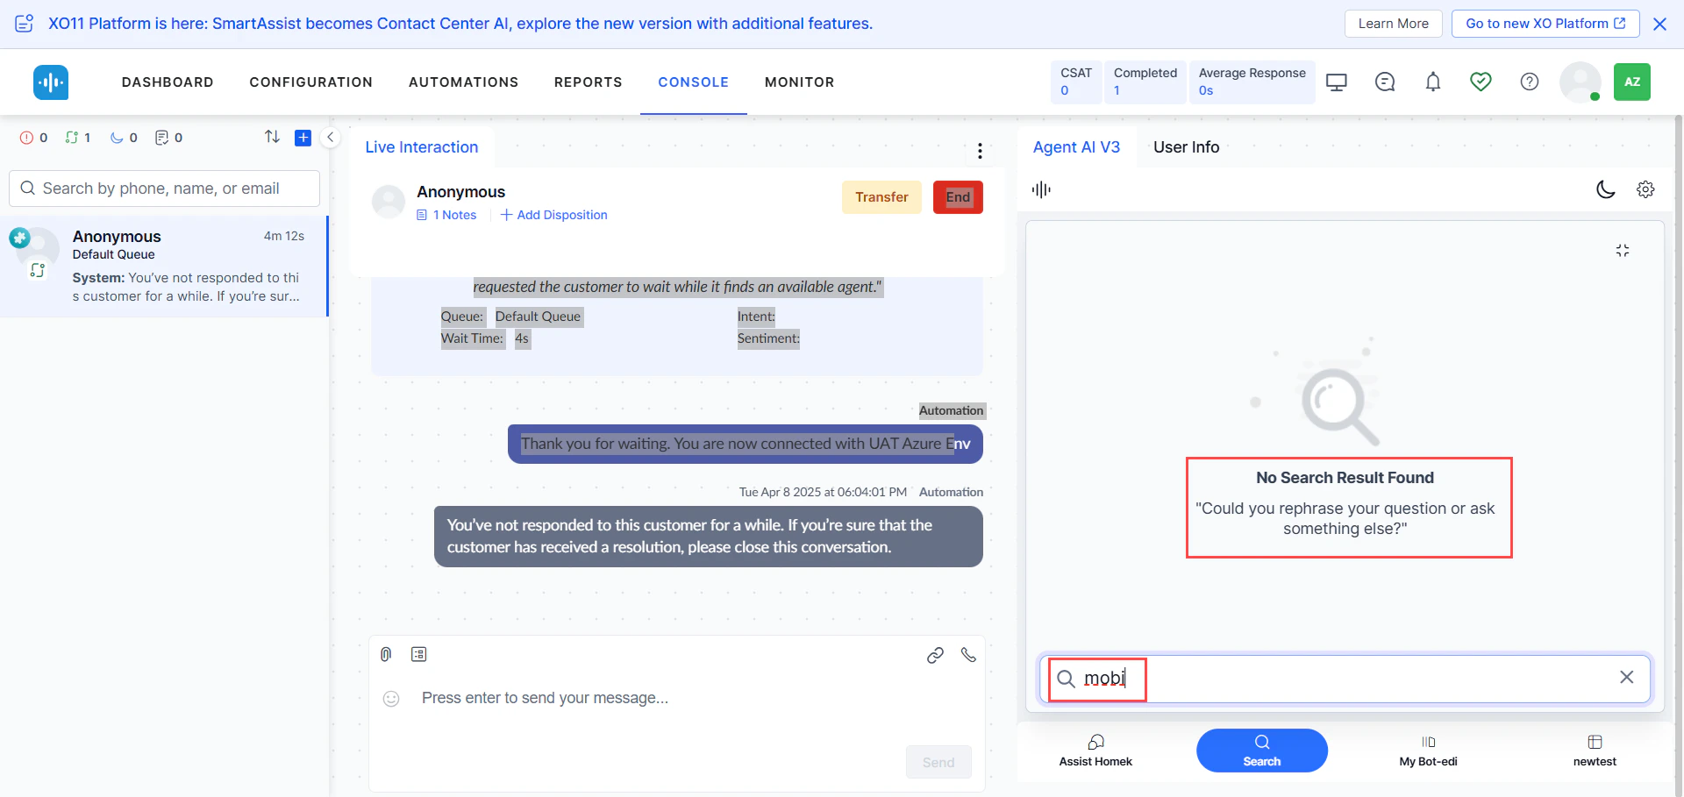Click the link icon in message composer
This screenshot has height=797, width=1684.
935,655
